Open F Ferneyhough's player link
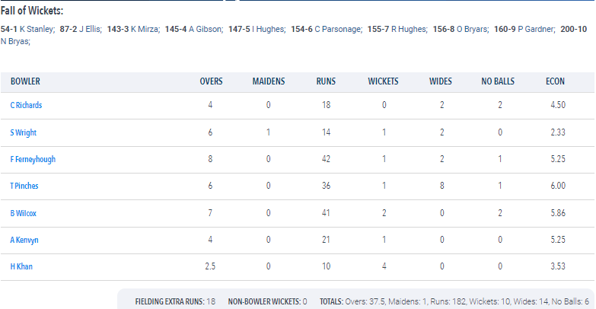This screenshot has width=596, height=309. [x=33, y=159]
